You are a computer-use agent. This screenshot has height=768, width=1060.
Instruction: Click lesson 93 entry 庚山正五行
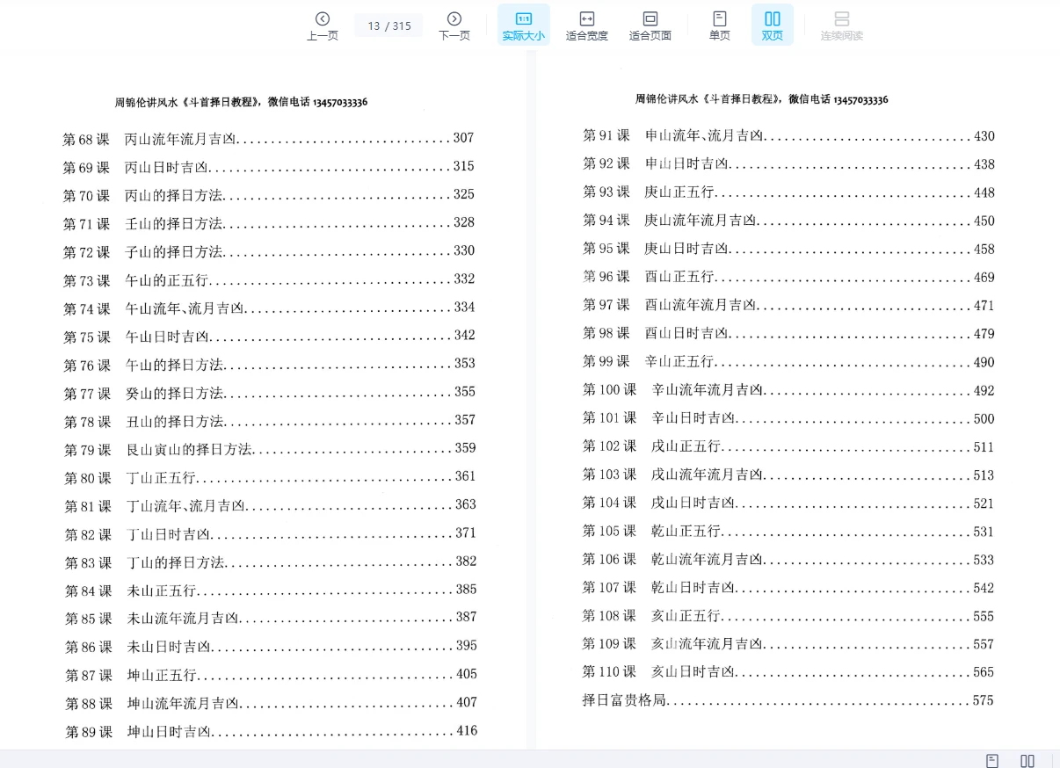click(788, 192)
